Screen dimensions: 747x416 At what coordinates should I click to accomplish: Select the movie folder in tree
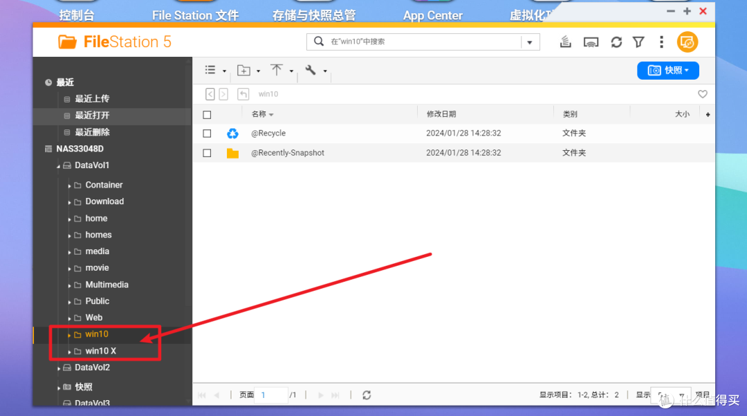(x=97, y=268)
